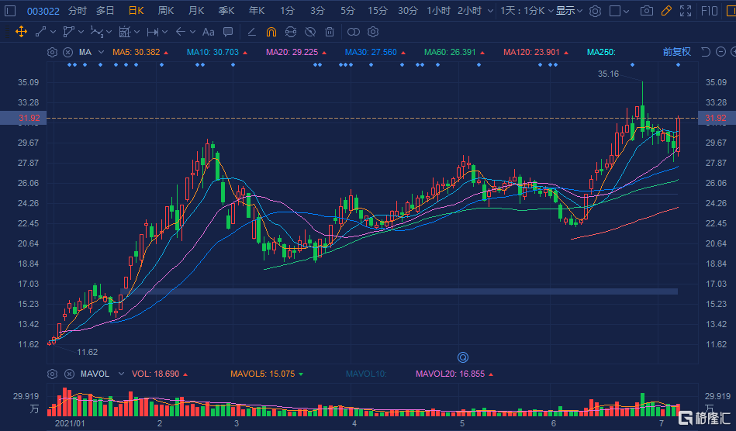
Task: Enable the magnet snap tool
Action: point(271,32)
